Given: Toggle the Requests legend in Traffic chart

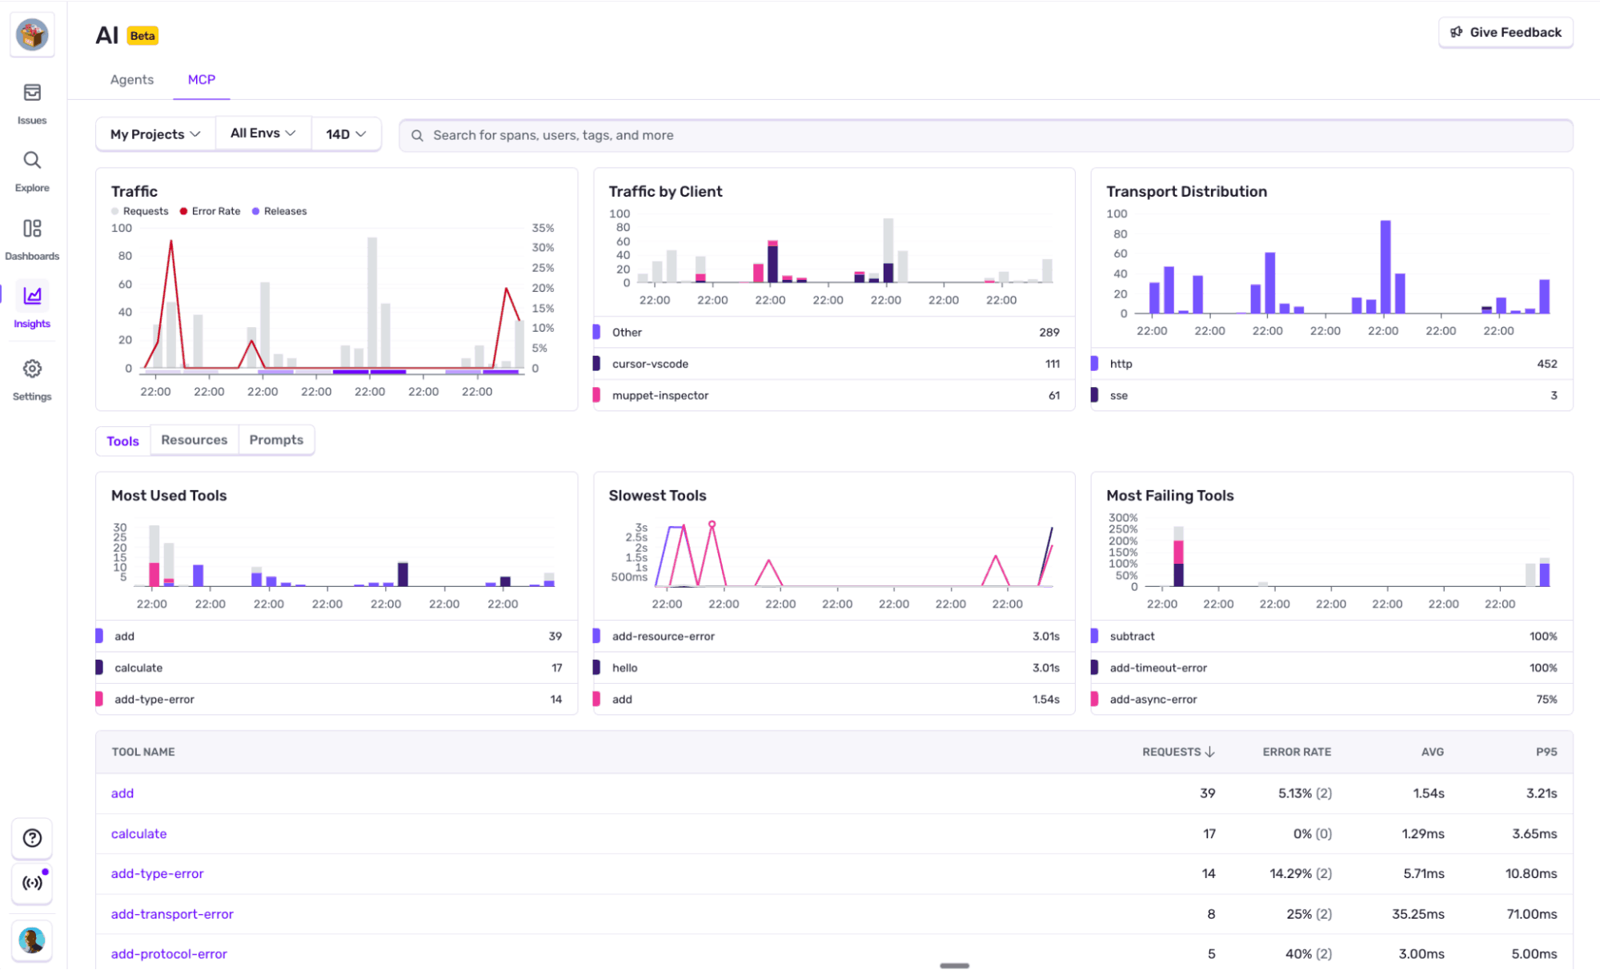Looking at the screenshot, I should [x=140, y=210].
